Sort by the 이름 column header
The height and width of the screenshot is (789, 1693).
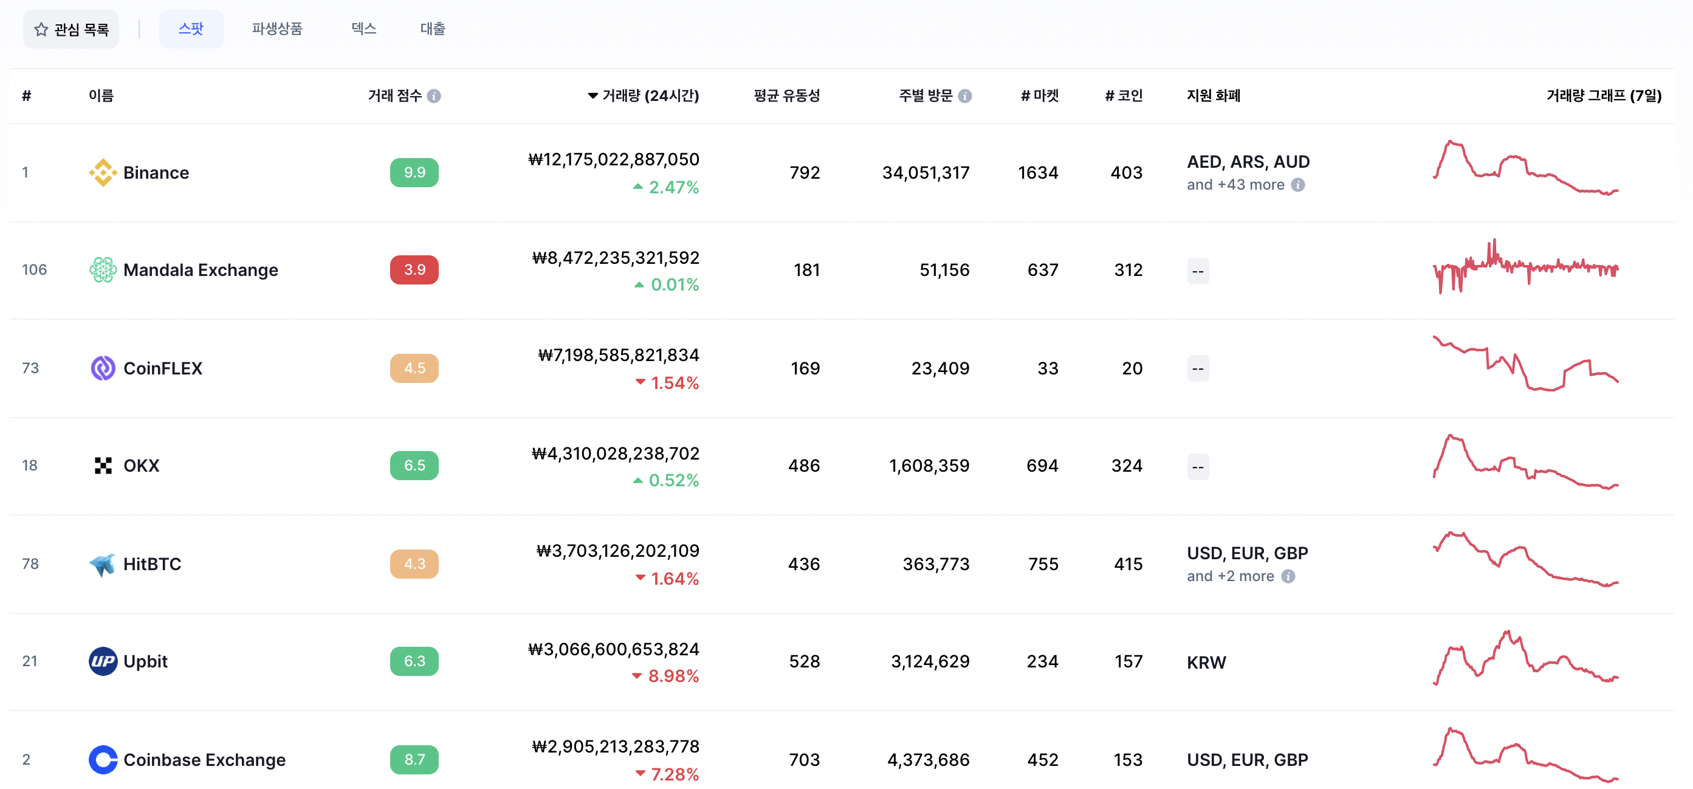click(101, 96)
